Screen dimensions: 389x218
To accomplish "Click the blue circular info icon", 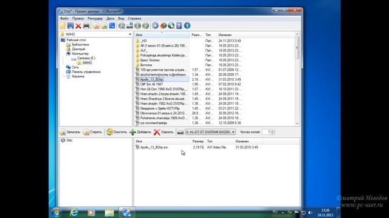I will click(187, 25).
